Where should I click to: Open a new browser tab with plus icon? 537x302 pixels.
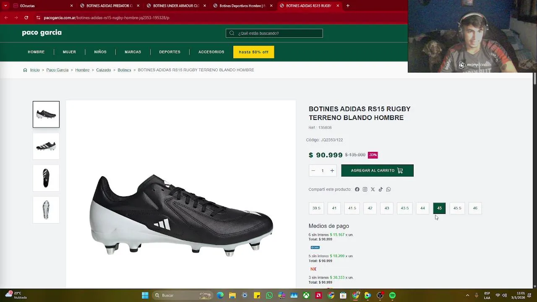[348, 6]
